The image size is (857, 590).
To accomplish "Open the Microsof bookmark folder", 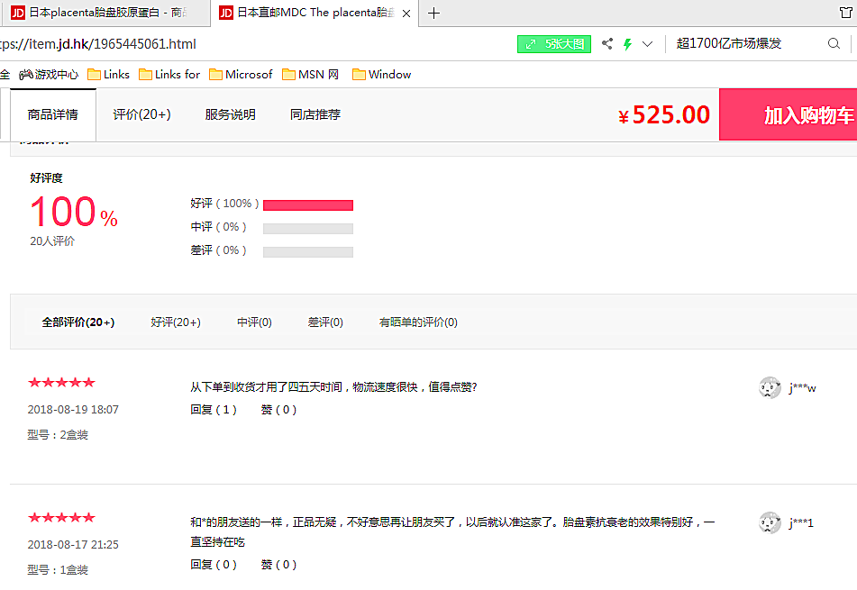I will (x=240, y=75).
